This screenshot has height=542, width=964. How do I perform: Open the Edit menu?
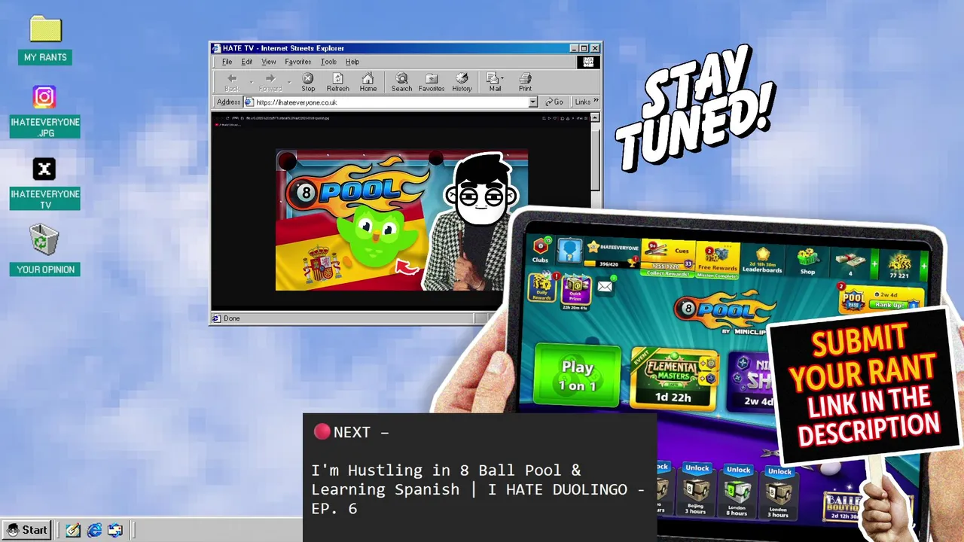pyautogui.click(x=246, y=62)
